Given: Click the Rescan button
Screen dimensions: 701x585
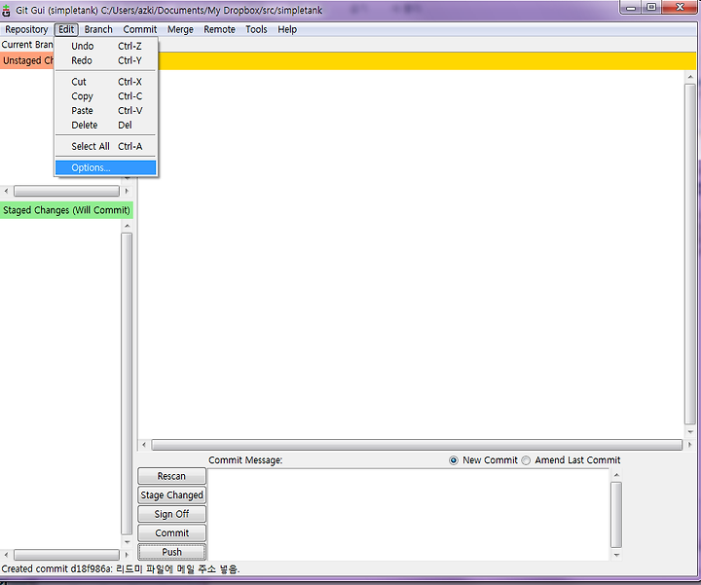Looking at the screenshot, I should pyautogui.click(x=171, y=476).
